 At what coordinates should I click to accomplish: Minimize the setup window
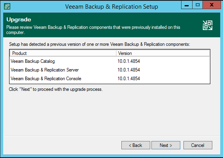[187, 5]
